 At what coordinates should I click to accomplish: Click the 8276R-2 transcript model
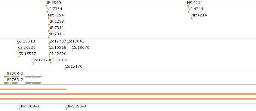(x=21, y=83)
